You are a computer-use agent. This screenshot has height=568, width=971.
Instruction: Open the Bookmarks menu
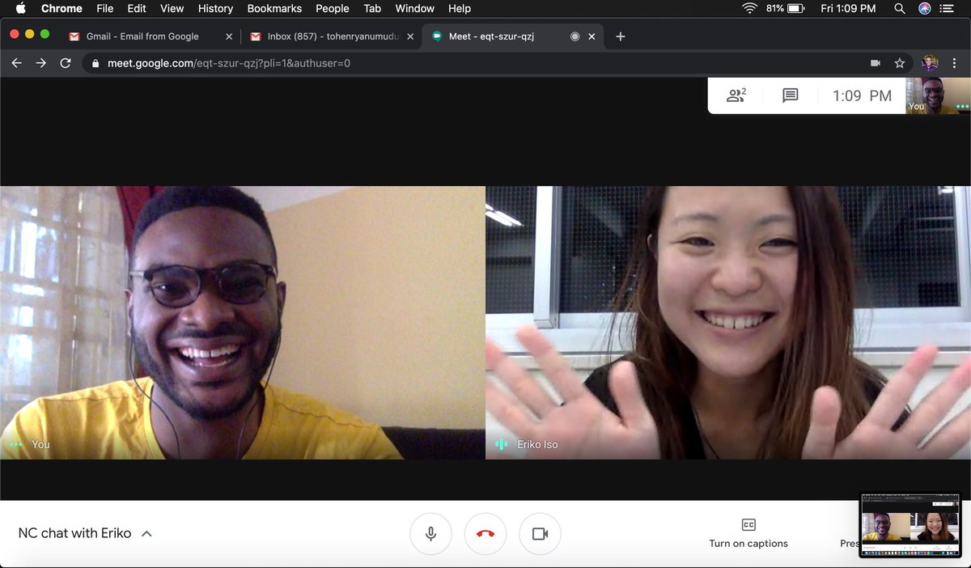pos(274,8)
